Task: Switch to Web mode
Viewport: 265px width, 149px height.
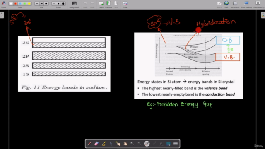Action: click(x=226, y=4)
